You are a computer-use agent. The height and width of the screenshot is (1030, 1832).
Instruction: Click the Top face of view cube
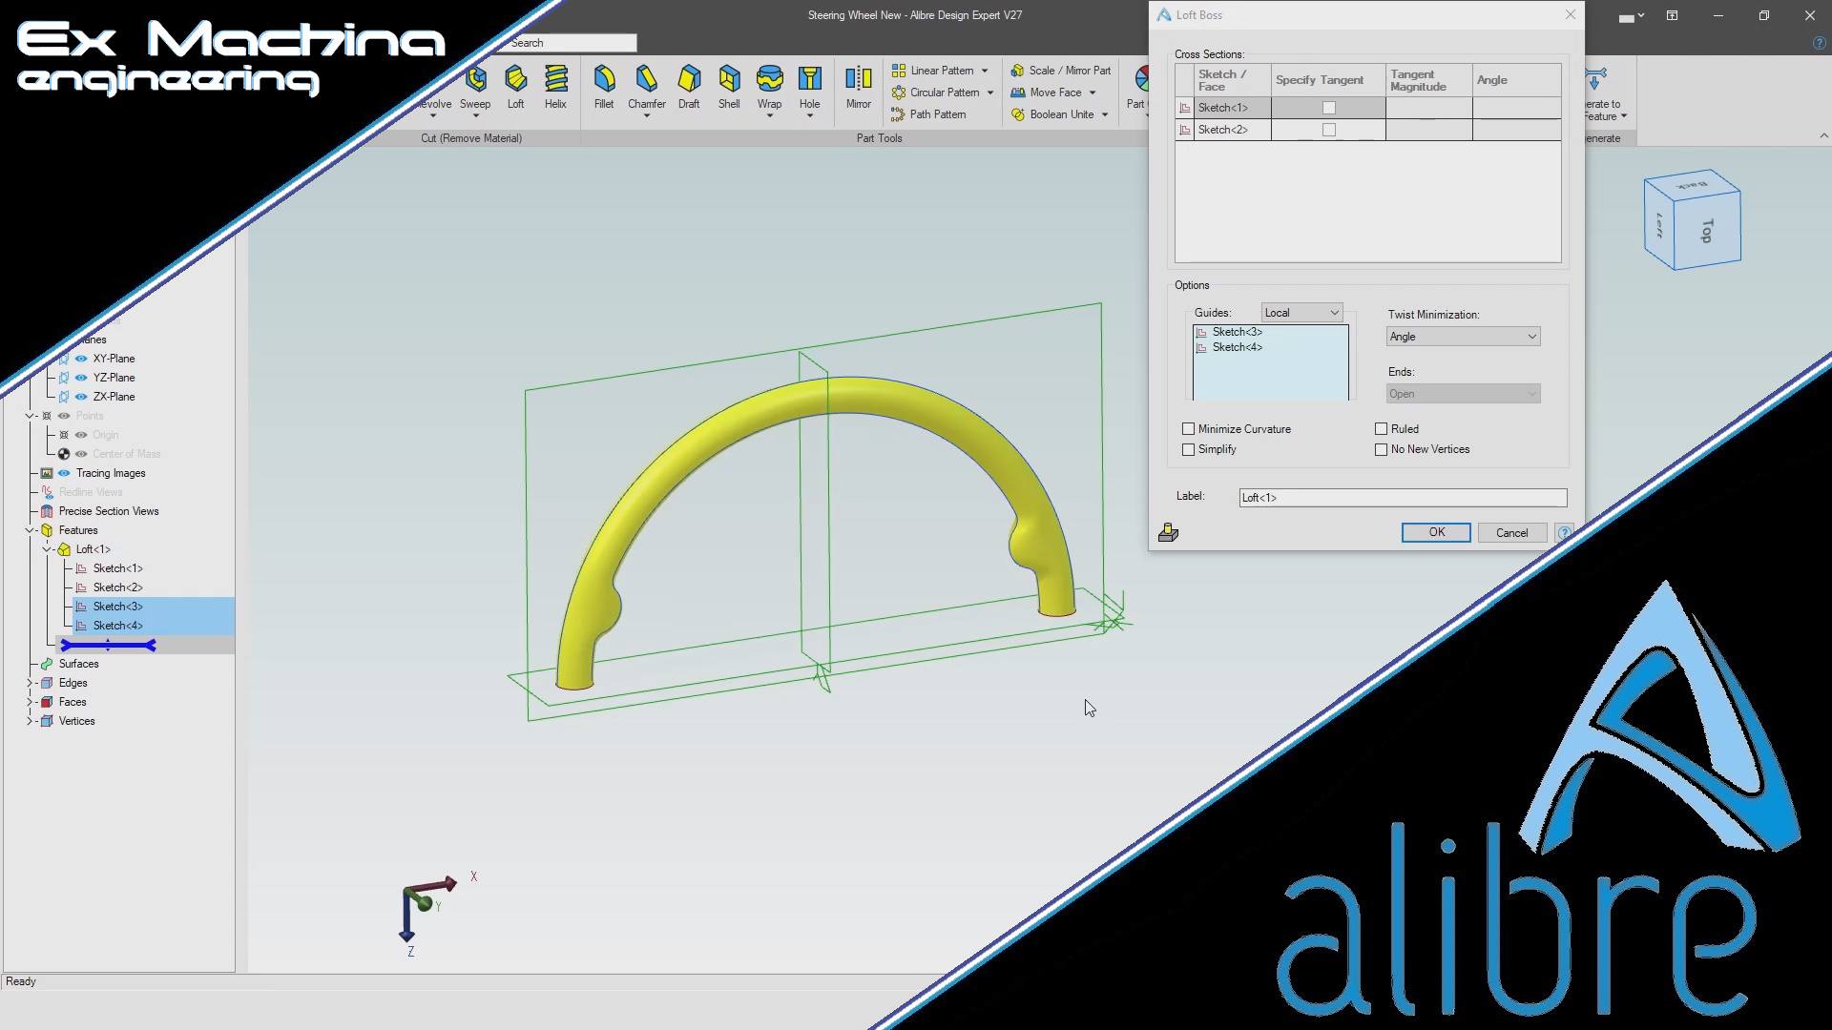pyautogui.click(x=1707, y=231)
